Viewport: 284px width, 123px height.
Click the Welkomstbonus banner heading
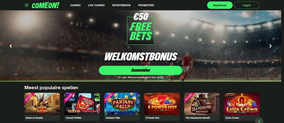tap(141, 57)
